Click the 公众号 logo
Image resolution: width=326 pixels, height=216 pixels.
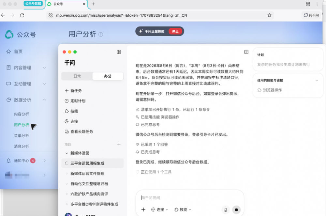pos(20,35)
